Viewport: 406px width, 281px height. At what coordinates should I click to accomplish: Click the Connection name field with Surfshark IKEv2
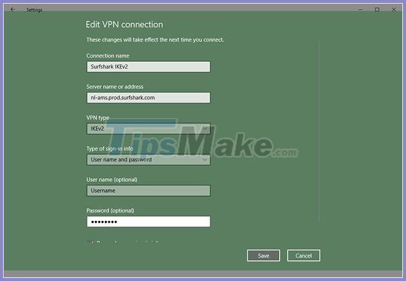[x=148, y=67]
